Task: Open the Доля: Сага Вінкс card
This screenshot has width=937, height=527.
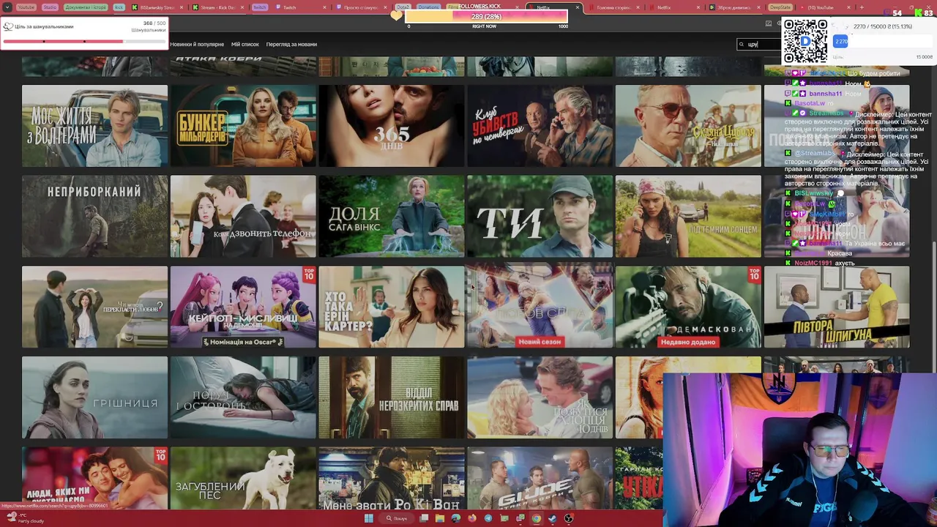Action: point(392,216)
